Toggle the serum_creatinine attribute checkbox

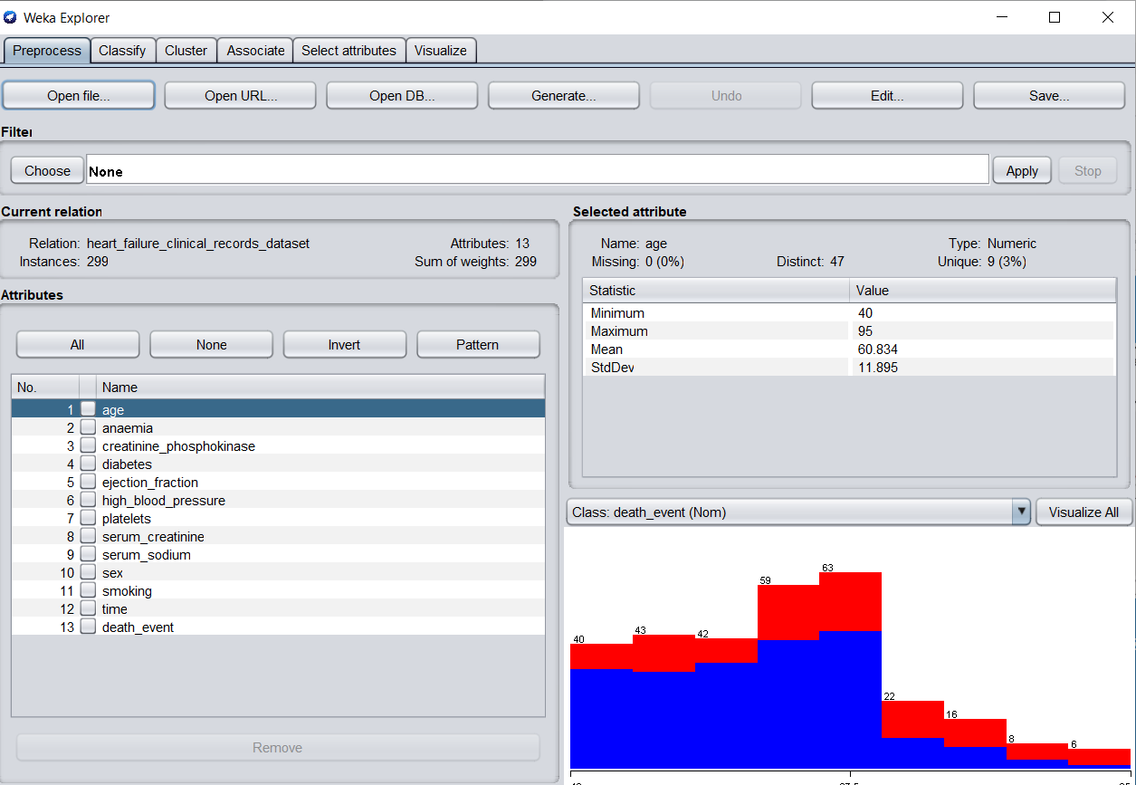88,536
